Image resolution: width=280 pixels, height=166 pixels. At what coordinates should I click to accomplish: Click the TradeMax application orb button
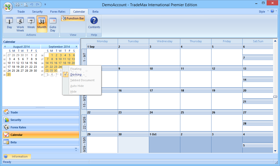click(8, 7)
